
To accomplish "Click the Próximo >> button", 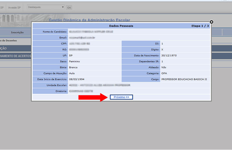I will [121, 97].
